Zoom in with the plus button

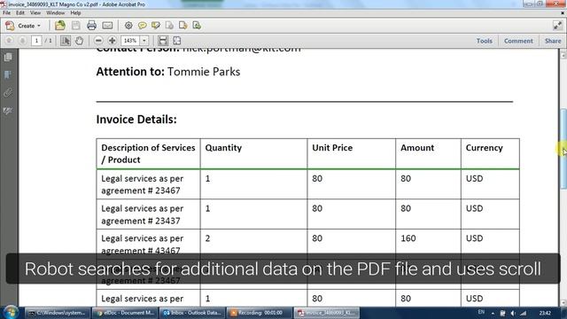(x=113, y=41)
